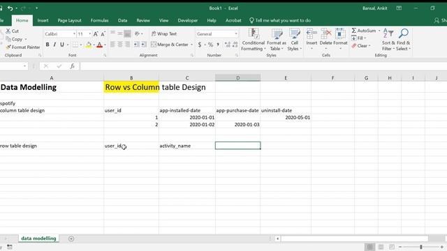Toggle Wrap Text

coord(164,34)
